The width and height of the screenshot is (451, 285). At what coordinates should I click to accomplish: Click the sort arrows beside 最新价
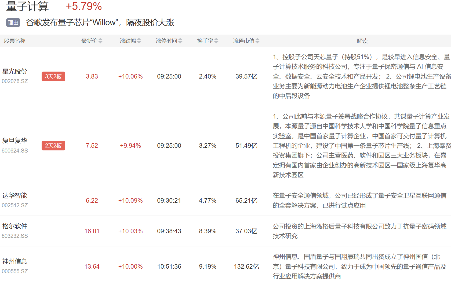click(100, 41)
